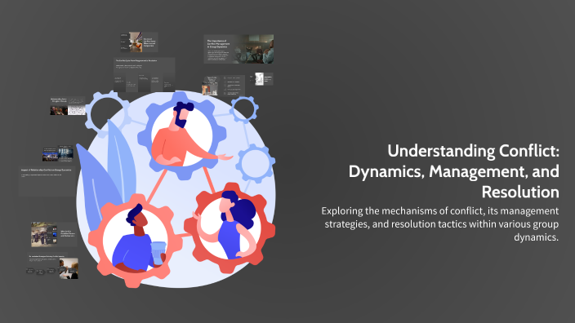The width and height of the screenshot is (575, 323).
Task: Open the conflict cycle slide with column chart
Action: (144, 75)
